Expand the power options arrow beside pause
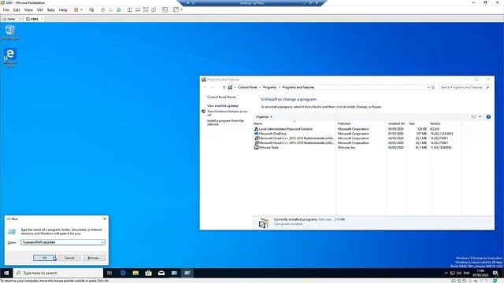This screenshot has height=283, width=504. (x=82, y=10)
